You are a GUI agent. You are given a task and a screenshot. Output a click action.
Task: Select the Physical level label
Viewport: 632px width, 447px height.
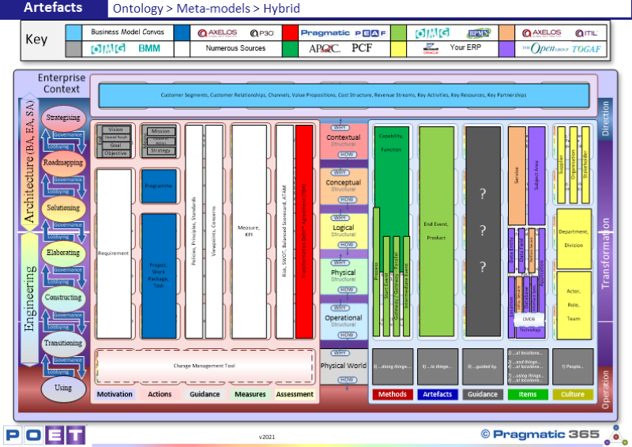click(x=344, y=272)
